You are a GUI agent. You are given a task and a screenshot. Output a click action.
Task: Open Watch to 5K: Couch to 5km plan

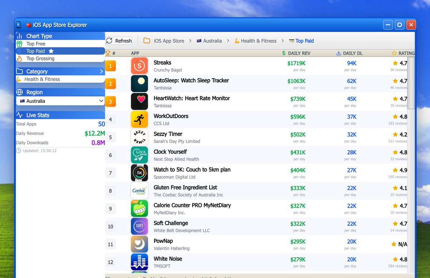[192, 170]
